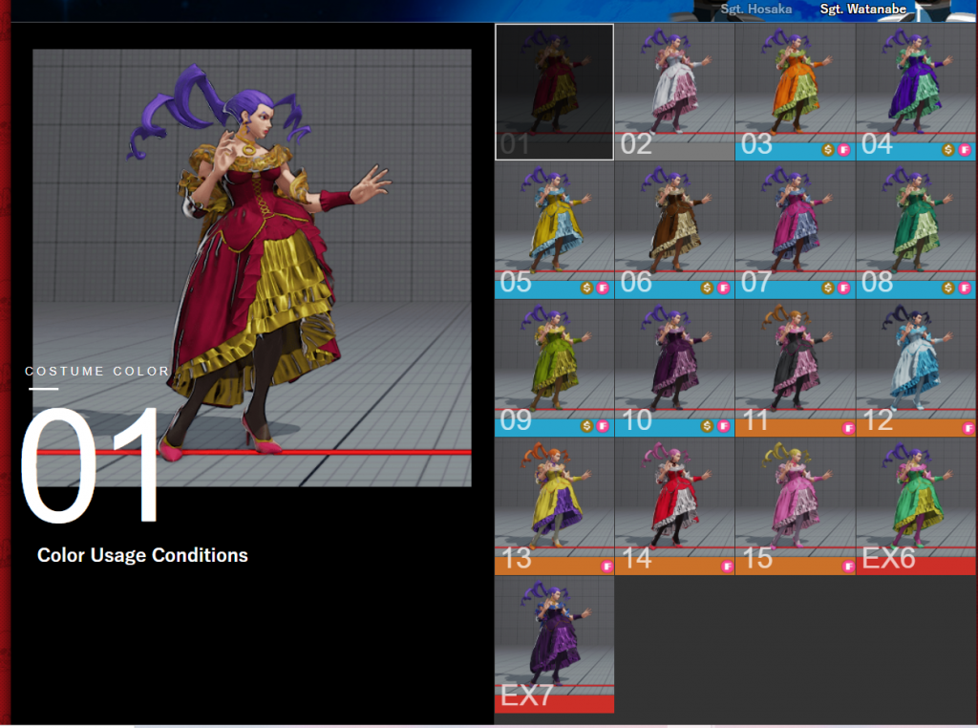Click pink F icon on color 11
The height and width of the screenshot is (728, 978).
(848, 428)
